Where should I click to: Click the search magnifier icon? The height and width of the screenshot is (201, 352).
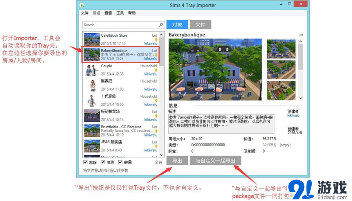click(x=161, y=25)
